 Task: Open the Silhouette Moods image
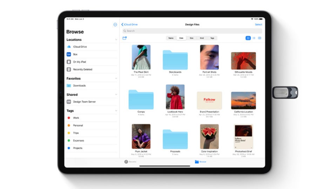pyautogui.click(x=243, y=61)
